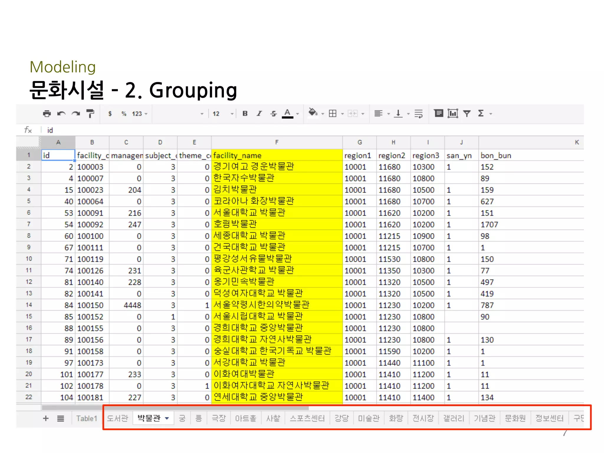Screen dimensions: 604x453
Task: Toggle bold formatting
Action: coord(245,114)
